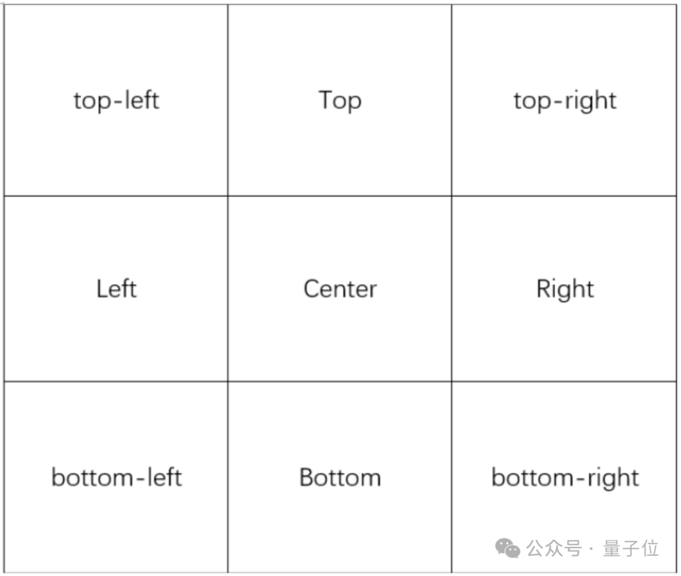
Task: Click the letter L in Left
Action: [102, 289]
